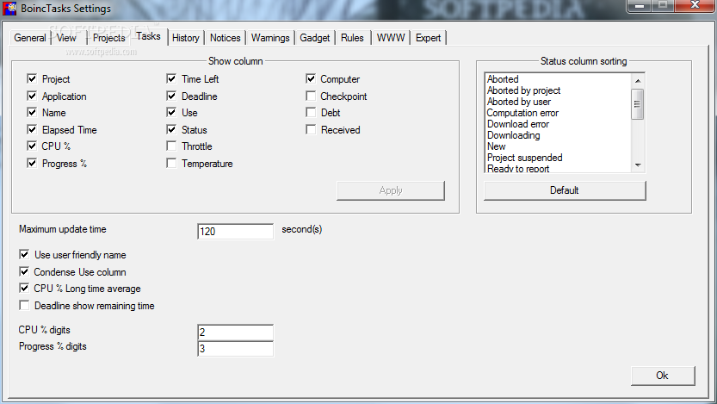Click the status list scroll-down arrow

point(638,165)
